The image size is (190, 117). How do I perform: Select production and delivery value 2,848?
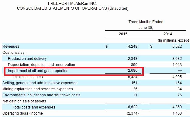[x=133, y=59]
